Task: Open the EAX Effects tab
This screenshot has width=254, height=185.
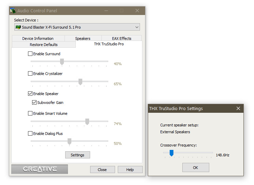Action: point(122,38)
